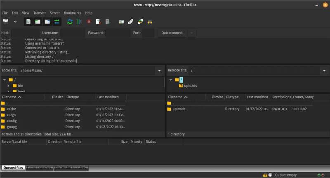Toggle transfer queue display
The height and width of the screenshot is (178, 330).
(x=57, y=21)
